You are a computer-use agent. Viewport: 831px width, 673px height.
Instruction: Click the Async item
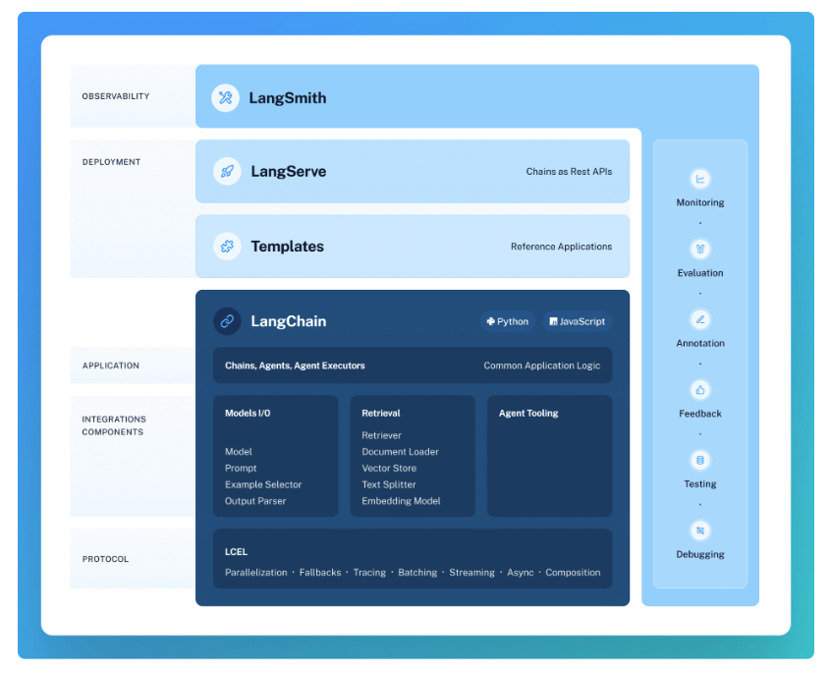[521, 573]
